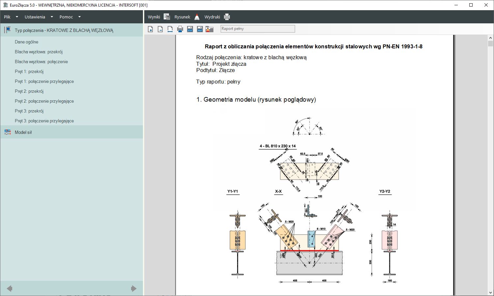The image size is (494, 296).
Task: Click the 'Rodzaj połączenia: kratowe z blachą węzłową' line
Action: [x=251, y=57]
